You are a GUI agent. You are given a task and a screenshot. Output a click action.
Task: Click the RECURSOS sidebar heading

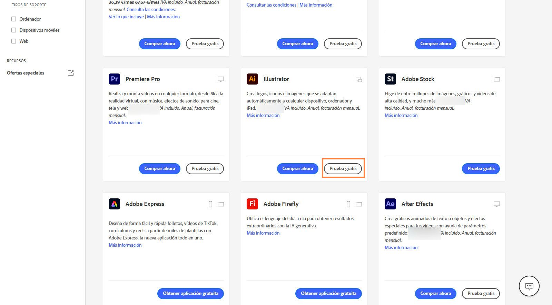coord(16,61)
